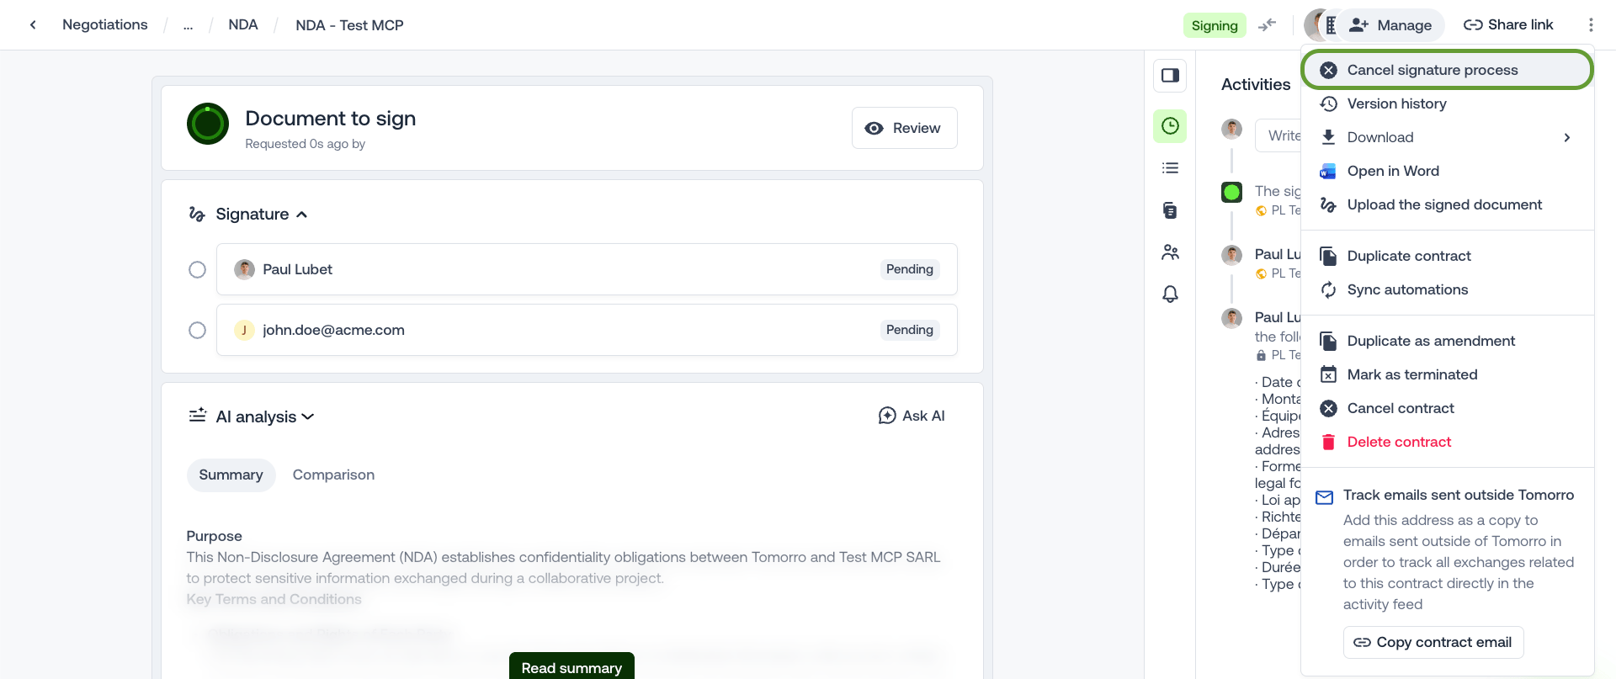Collapse the Signature section chevron

click(x=302, y=215)
